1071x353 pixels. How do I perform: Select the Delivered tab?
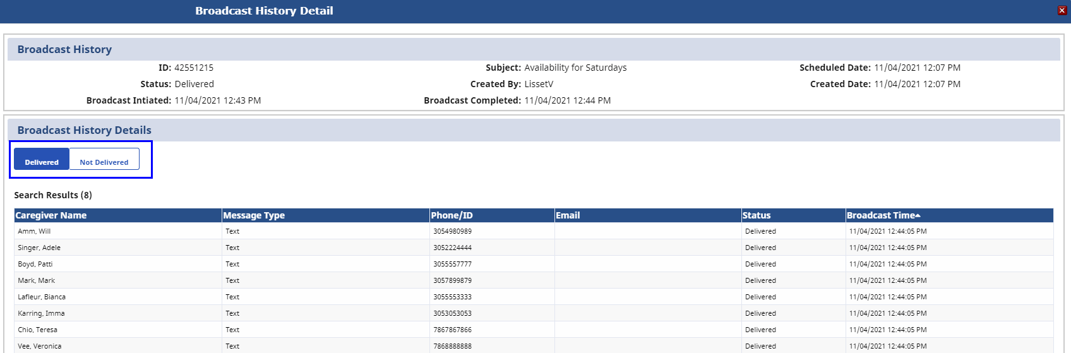pyautogui.click(x=42, y=162)
